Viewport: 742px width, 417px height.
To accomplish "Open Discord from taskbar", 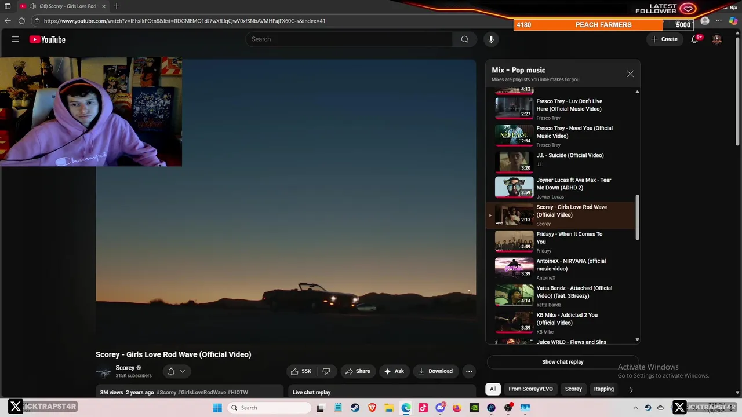I will point(440,408).
